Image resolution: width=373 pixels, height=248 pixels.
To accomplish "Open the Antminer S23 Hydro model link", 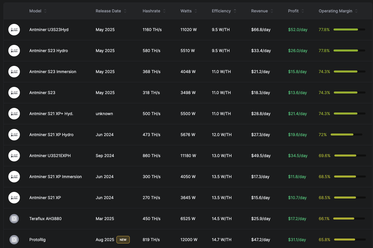I will pyautogui.click(x=49, y=51).
